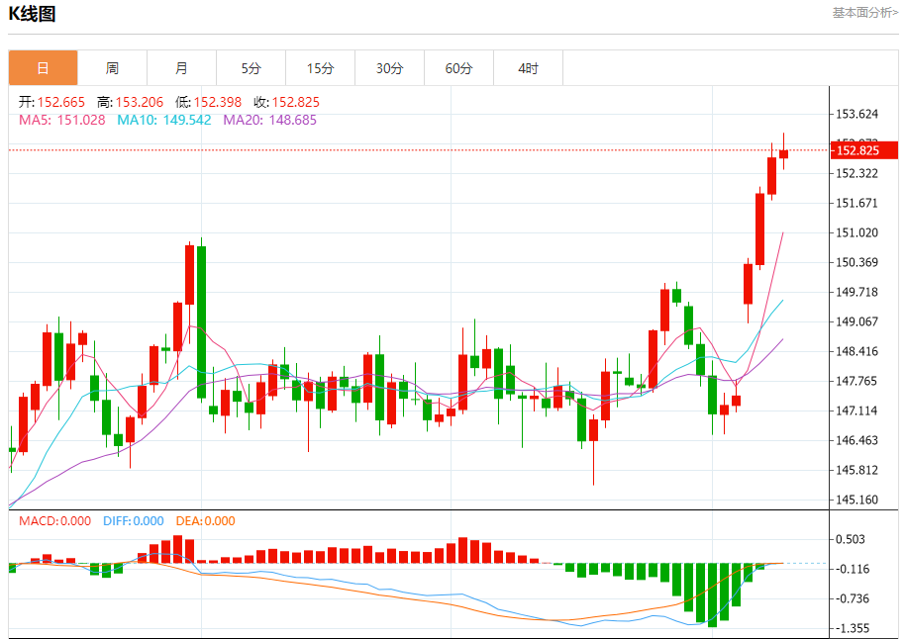Open the 30分 interval tab
906x639 pixels.
coord(389,68)
